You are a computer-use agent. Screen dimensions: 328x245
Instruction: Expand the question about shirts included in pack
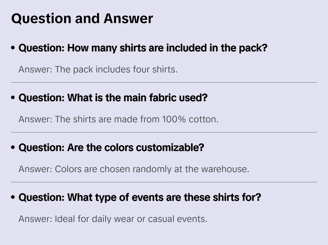pos(143,48)
